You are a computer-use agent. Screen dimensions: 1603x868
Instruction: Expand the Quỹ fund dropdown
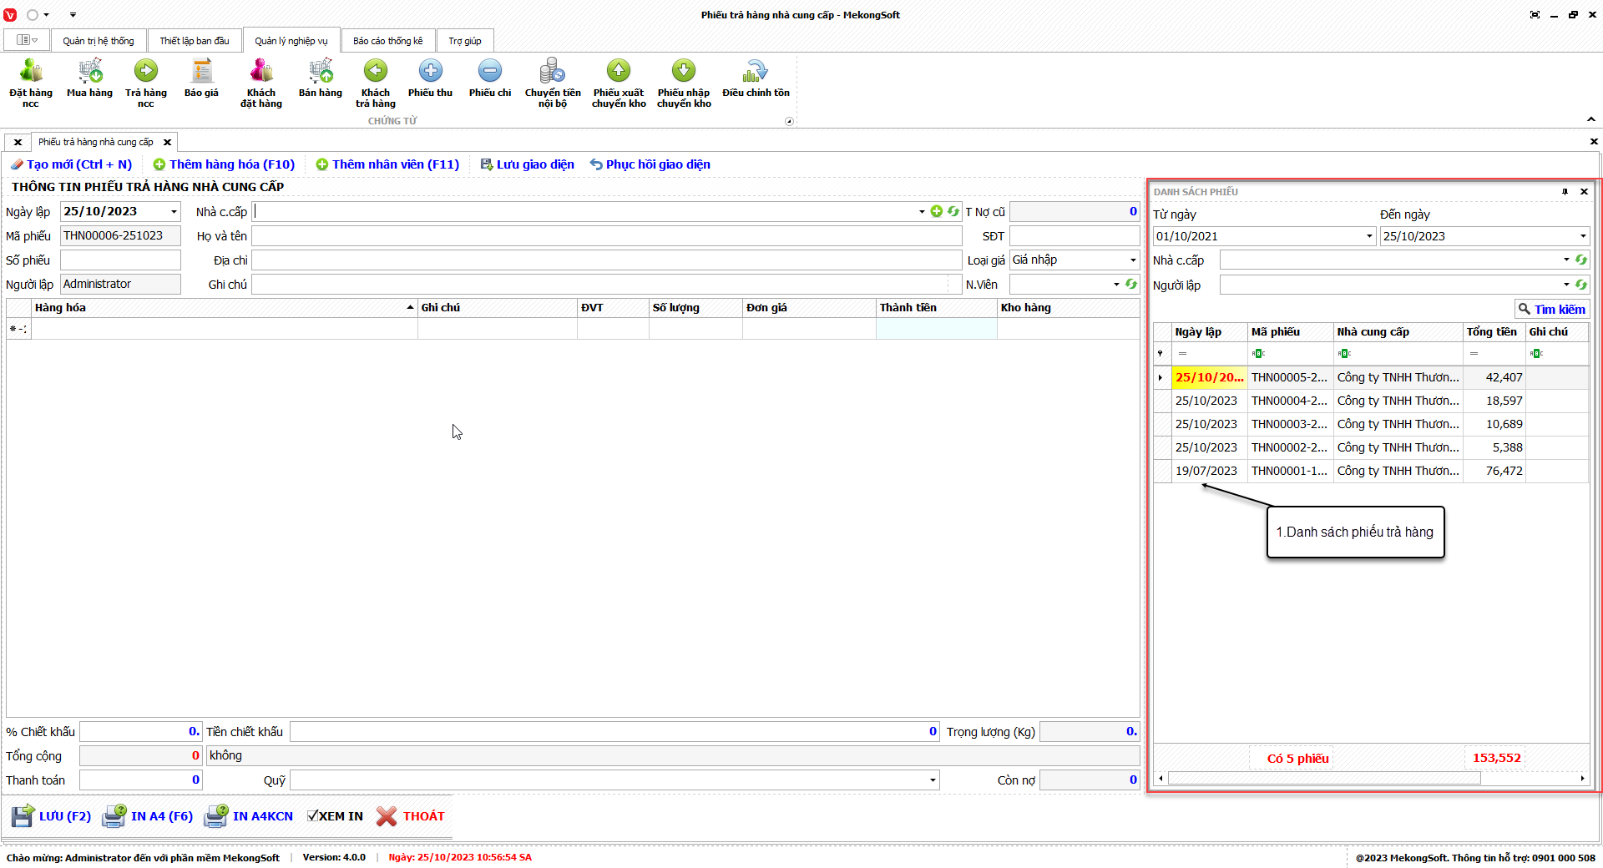[x=932, y=780]
